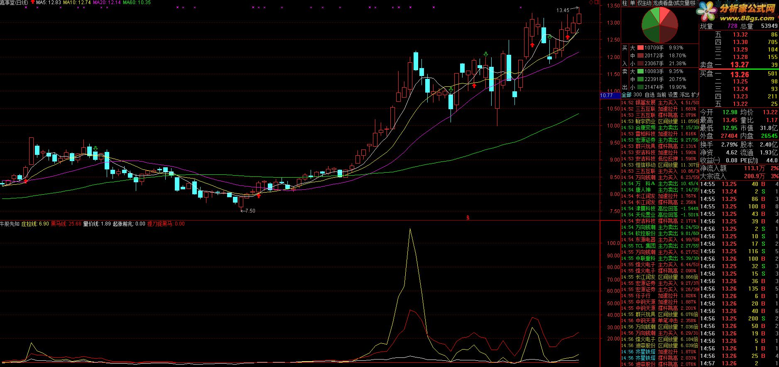
Task: Click the MA10: 12.74 label
Action: coord(77,2)
